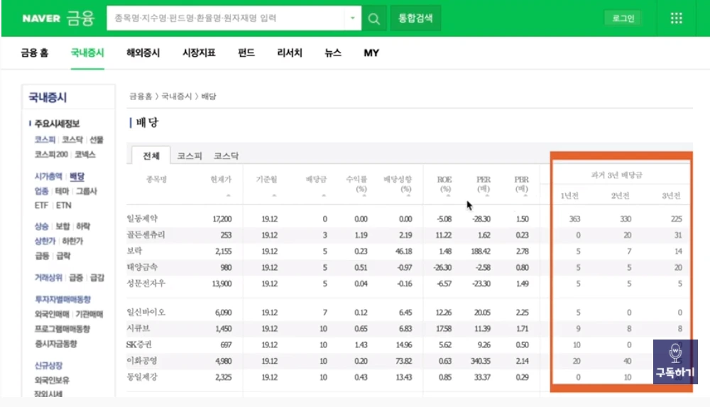Open 외국인매매 in the sidebar
Screen dimensions: 710x407
point(52,314)
